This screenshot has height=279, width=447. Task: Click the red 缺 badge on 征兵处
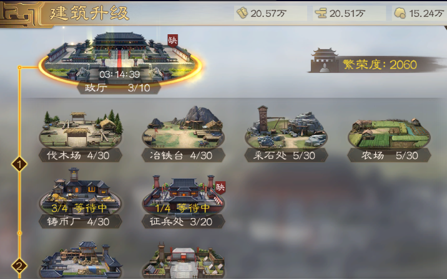pyautogui.click(x=220, y=187)
